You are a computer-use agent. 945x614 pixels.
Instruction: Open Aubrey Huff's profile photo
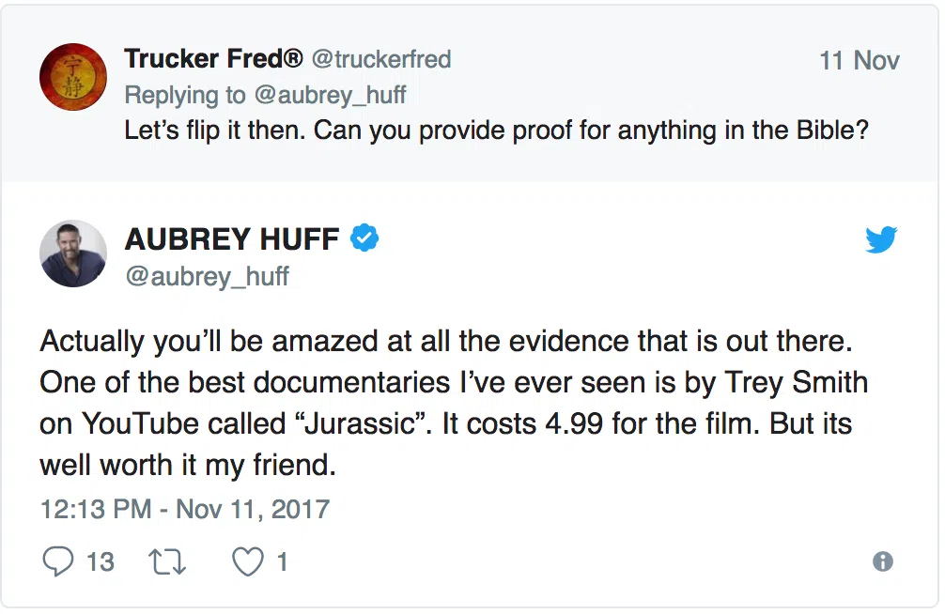[72, 253]
